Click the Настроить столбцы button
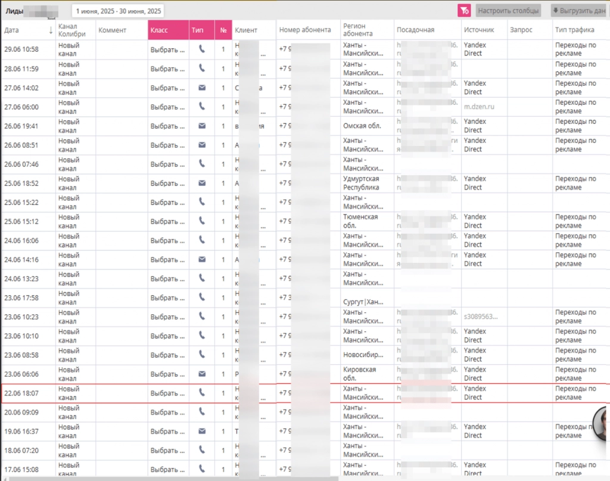Viewport: 610px width, 481px height. [509, 11]
